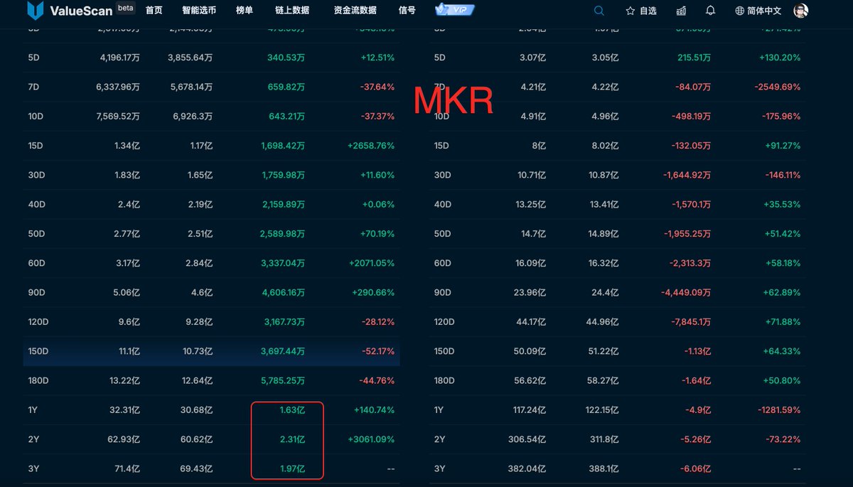Click the -1,644.92万 net value
This screenshot has width=853, height=487.
[x=687, y=175]
